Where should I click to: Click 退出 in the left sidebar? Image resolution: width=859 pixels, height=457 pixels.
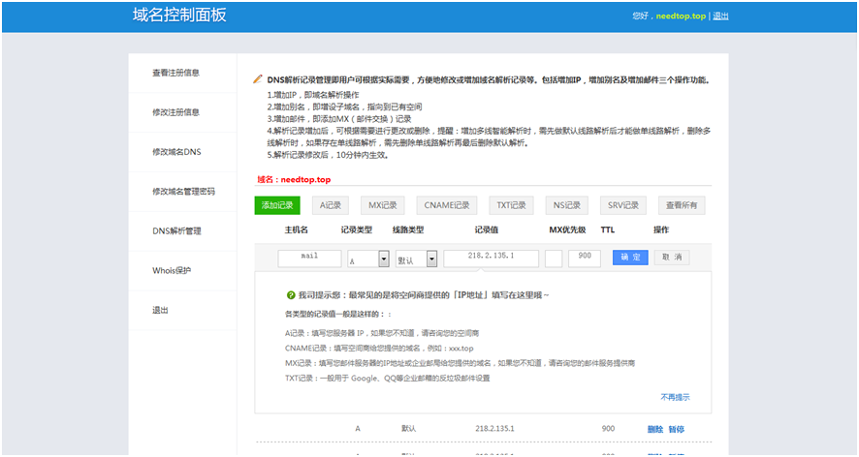click(x=160, y=311)
